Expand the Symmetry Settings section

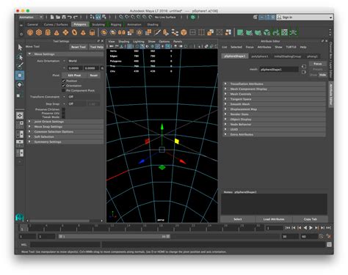pos(65,142)
